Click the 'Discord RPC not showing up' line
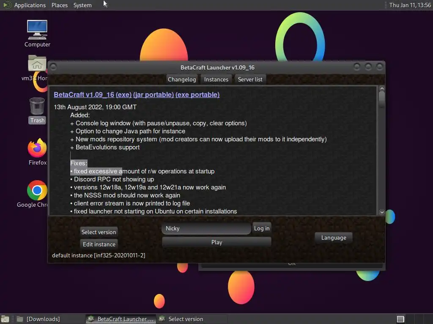 [112, 179]
